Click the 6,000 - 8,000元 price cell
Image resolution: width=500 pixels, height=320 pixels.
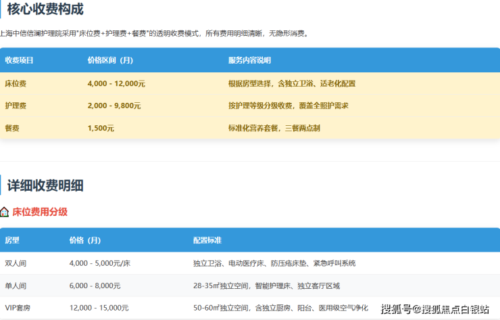[x=95, y=285]
